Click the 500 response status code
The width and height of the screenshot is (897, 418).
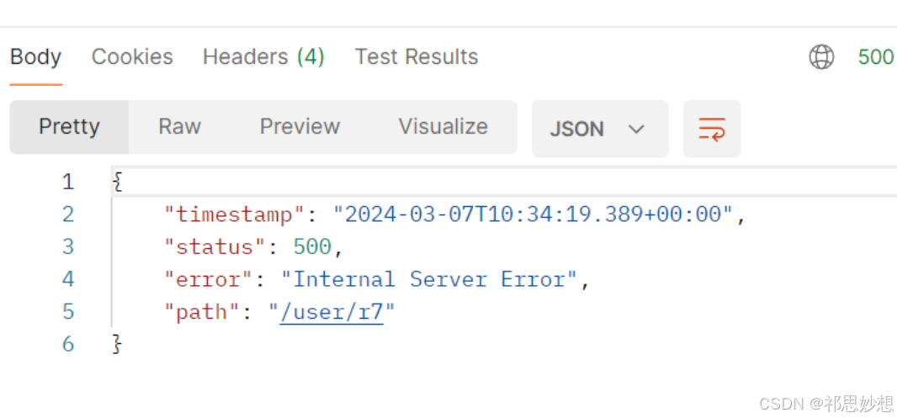click(876, 57)
